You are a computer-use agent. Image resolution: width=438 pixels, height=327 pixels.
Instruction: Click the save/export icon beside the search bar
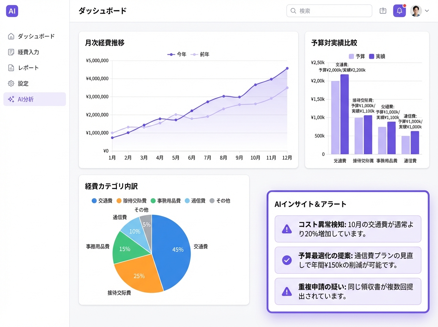[x=383, y=11]
